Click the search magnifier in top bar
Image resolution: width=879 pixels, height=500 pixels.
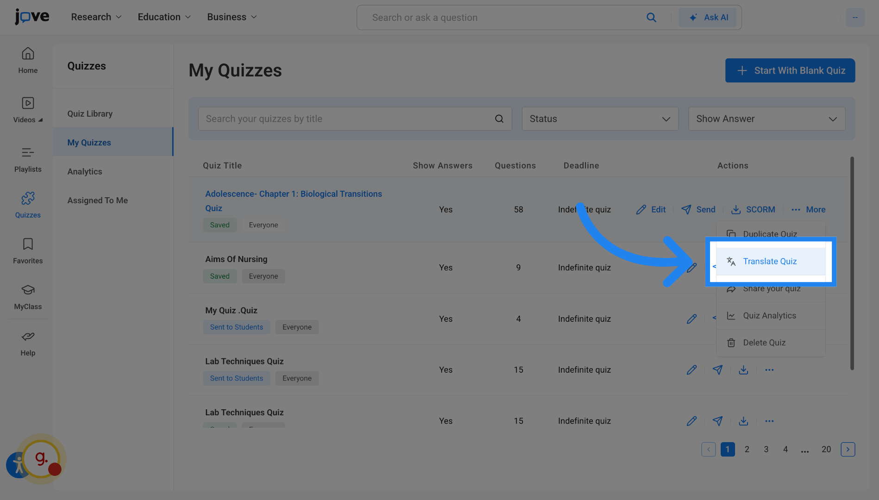(x=651, y=18)
